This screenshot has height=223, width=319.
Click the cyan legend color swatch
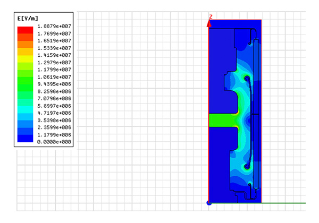25,109
